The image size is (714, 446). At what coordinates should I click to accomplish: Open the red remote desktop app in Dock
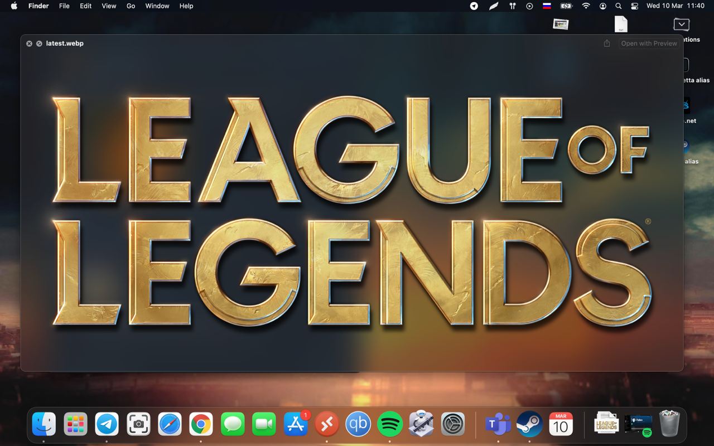(x=327, y=424)
